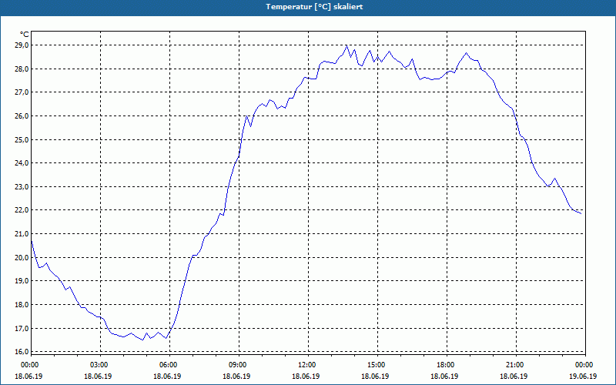Click the 09:00 time label
The height and width of the screenshot is (385, 616).
coord(239,365)
